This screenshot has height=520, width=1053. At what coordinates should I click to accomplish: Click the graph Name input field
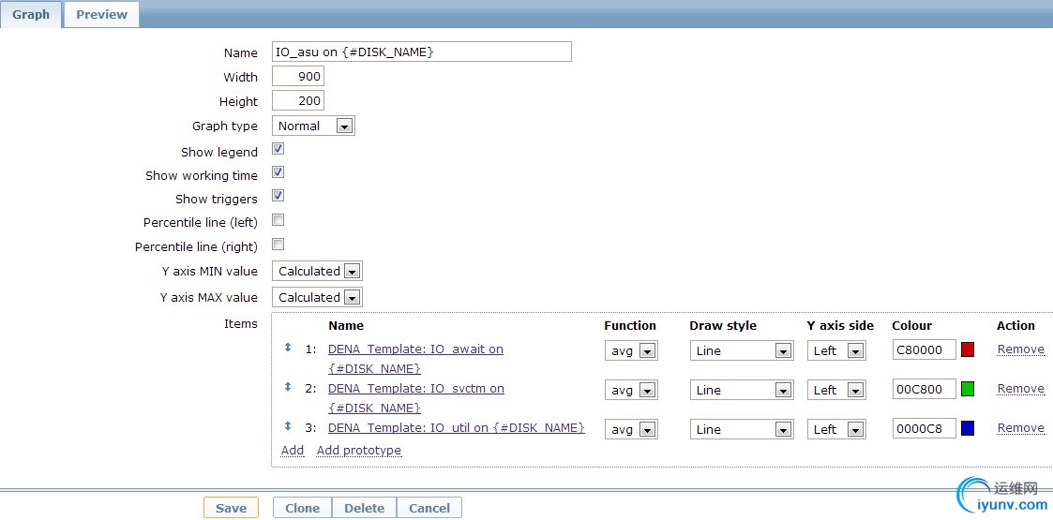[x=422, y=52]
